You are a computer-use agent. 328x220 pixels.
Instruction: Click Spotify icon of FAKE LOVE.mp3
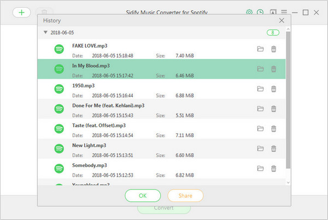tap(59, 49)
